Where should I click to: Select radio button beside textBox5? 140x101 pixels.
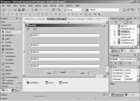pos(29,65)
